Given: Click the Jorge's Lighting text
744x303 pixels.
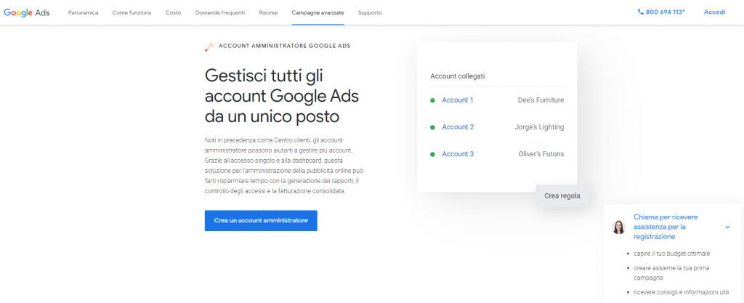Looking at the screenshot, I should 540,127.
